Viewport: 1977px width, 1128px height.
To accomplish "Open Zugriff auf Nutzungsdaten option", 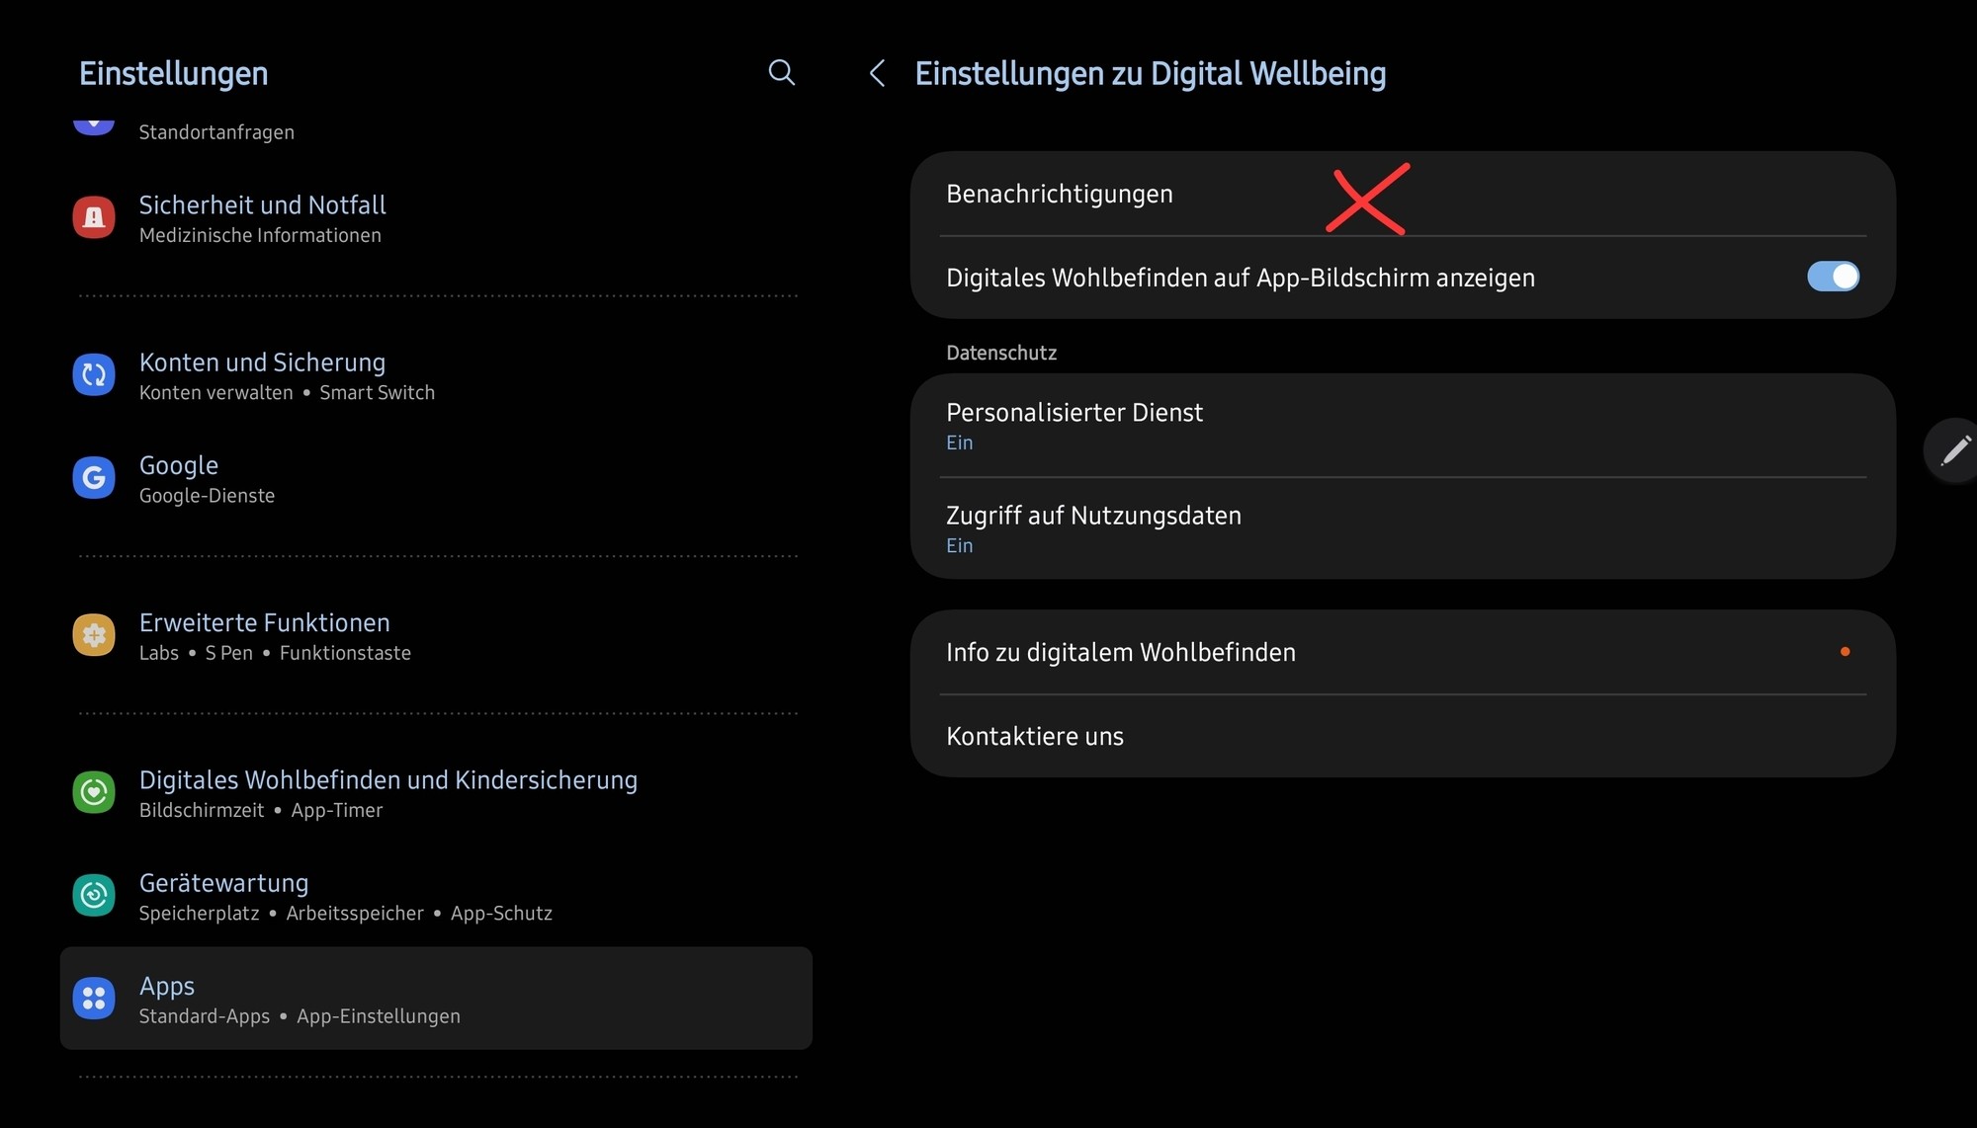I will pyautogui.click(x=1403, y=528).
